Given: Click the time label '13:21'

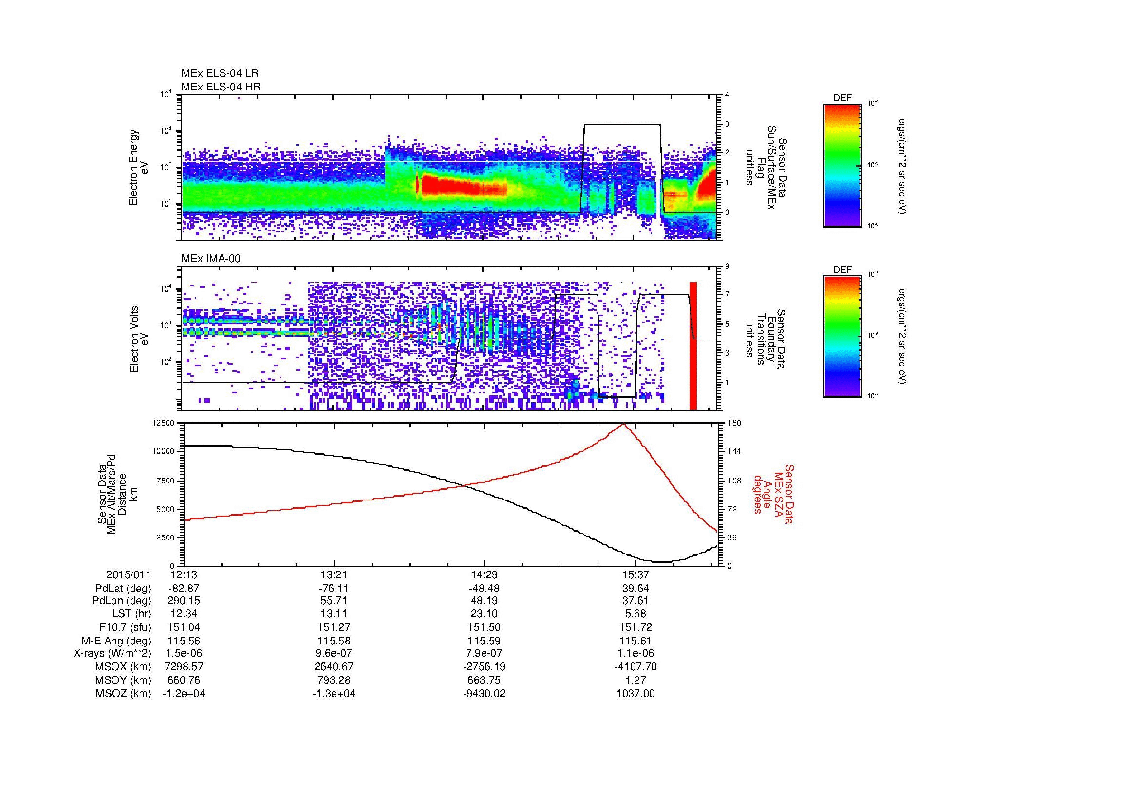Looking at the screenshot, I should (334, 574).
